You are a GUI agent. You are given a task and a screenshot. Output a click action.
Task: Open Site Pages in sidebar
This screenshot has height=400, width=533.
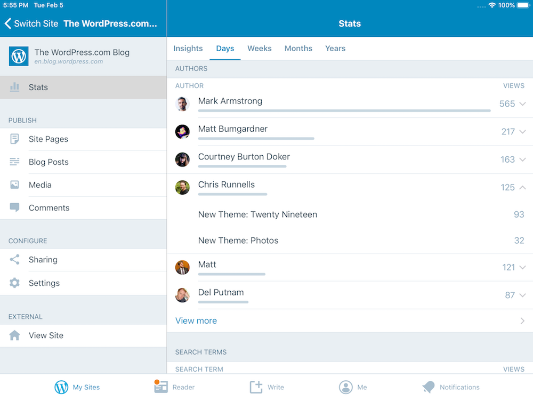83,139
